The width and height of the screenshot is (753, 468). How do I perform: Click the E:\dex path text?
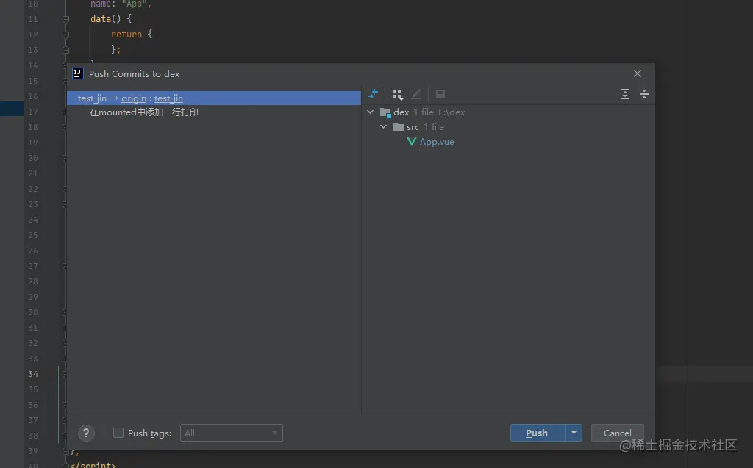[452, 112]
